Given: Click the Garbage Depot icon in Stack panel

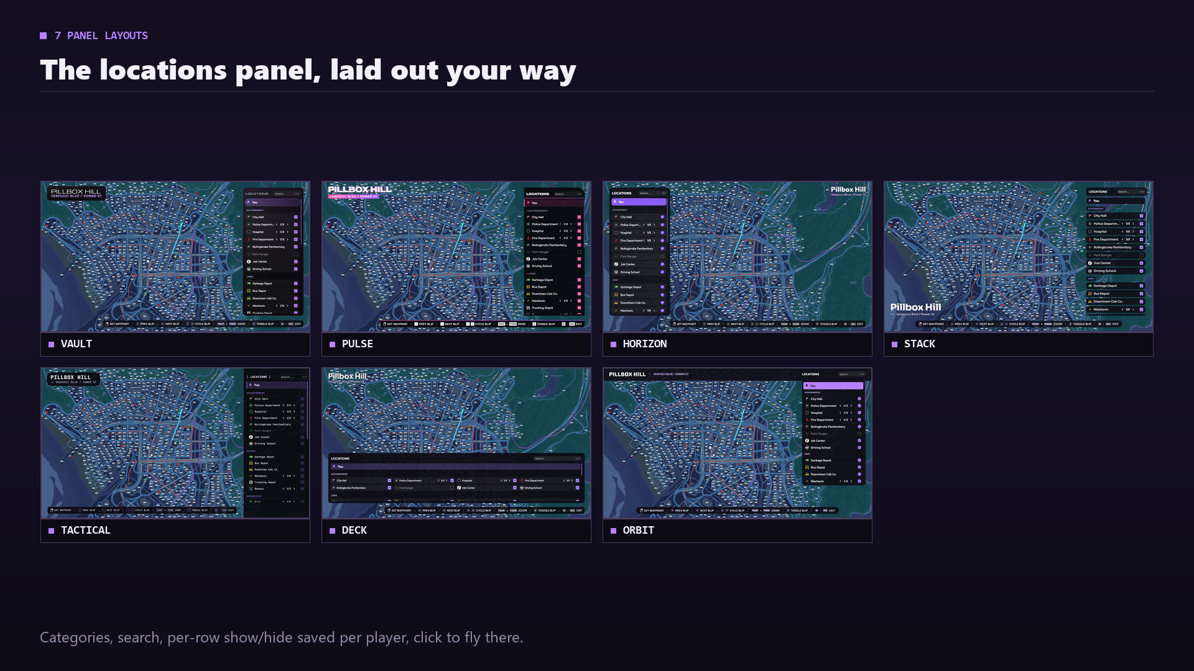Looking at the screenshot, I should (1090, 286).
